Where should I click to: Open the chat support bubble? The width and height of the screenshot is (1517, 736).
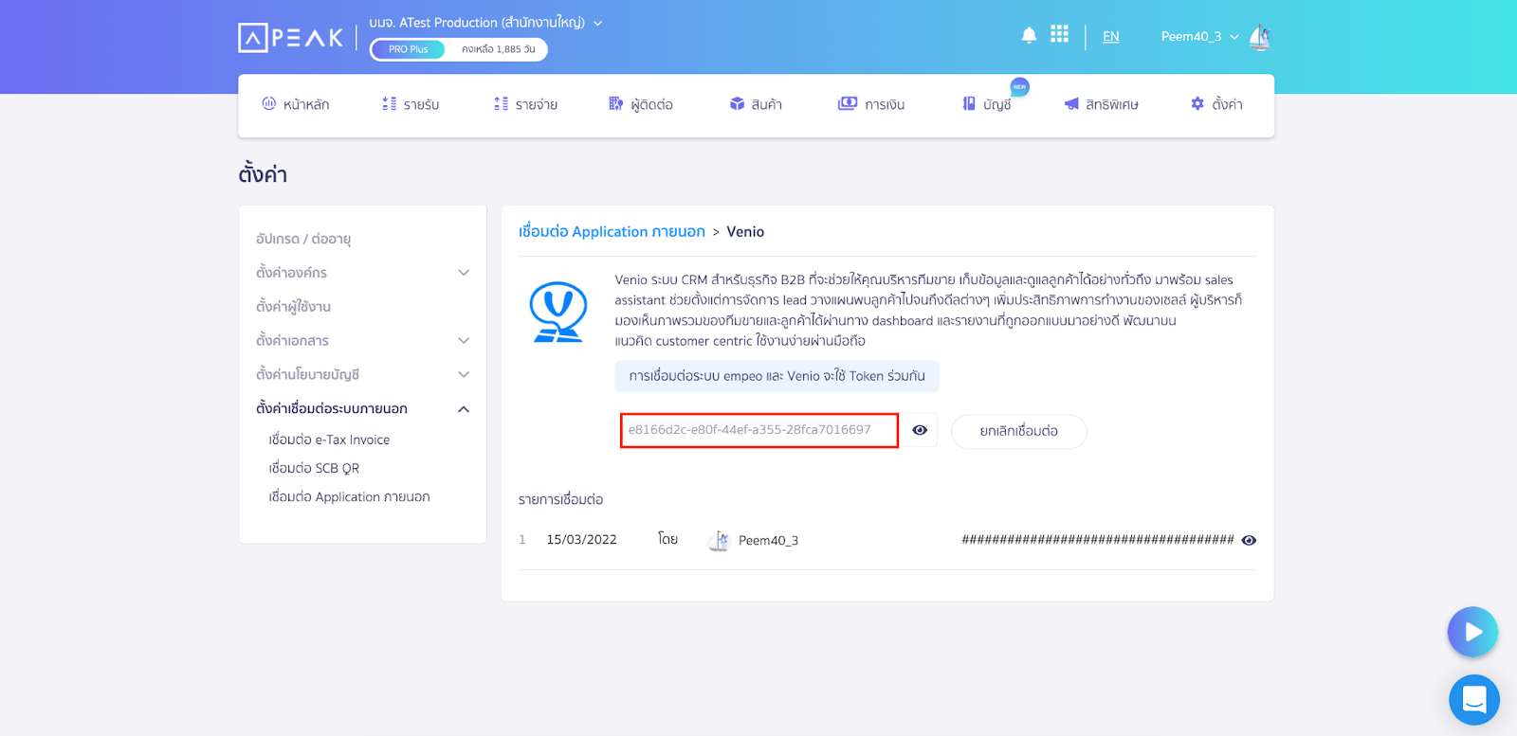pos(1474,700)
